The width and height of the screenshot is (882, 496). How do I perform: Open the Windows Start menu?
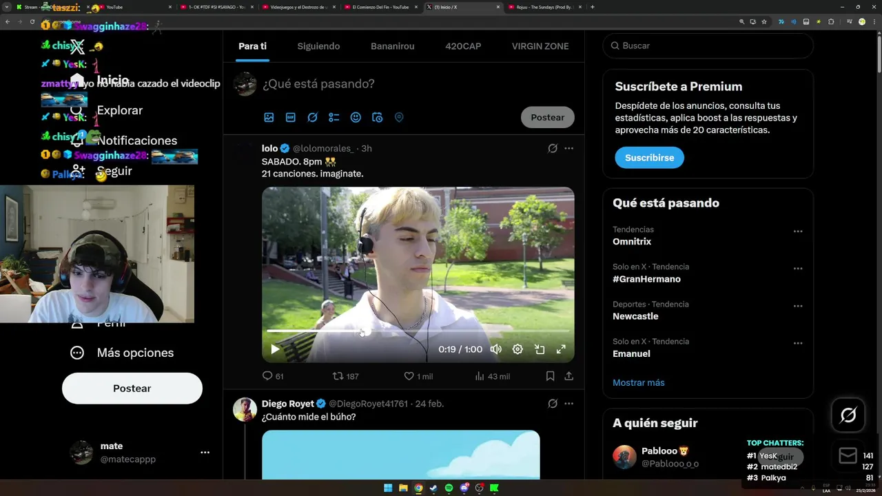point(388,488)
